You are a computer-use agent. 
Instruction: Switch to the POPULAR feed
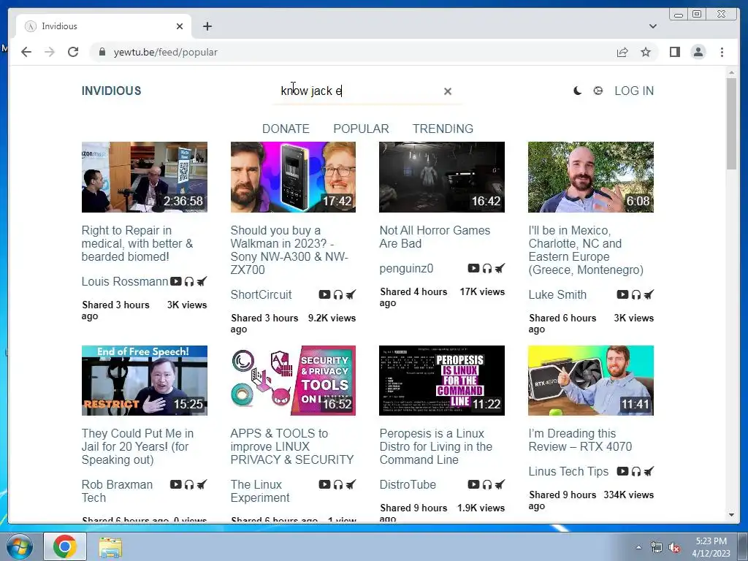click(361, 129)
